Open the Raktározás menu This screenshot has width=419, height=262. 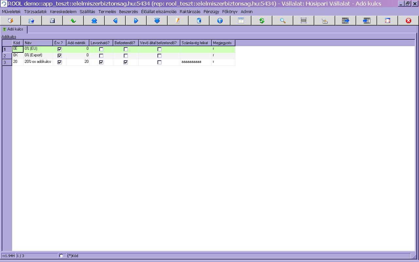coord(190,11)
